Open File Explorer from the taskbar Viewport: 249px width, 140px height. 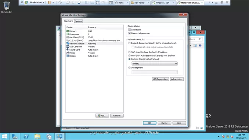37,136
